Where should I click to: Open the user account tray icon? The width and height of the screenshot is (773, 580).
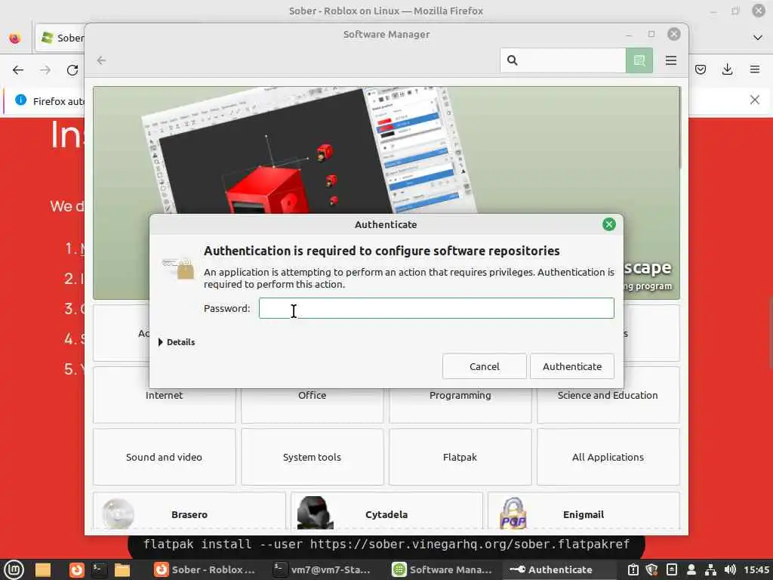[691, 569]
